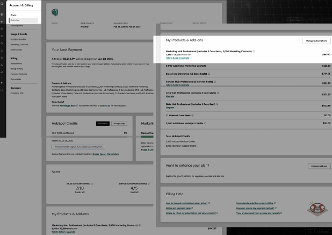Open Other Limits in the sidebar

[x=16, y=50]
